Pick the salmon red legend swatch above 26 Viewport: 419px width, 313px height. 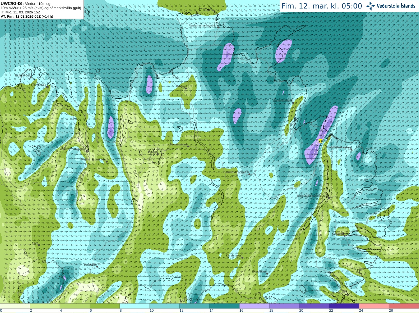coord(404,306)
